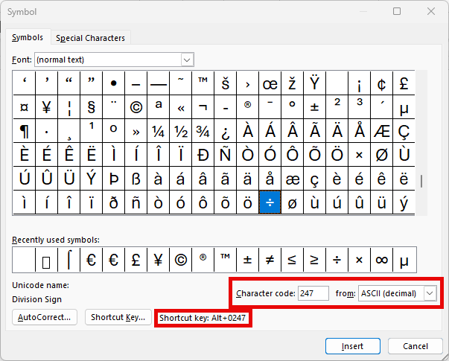Select the three-quarters fraction symbol
The width and height of the screenshot is (449, 361).
pyautogui.click(x=203, y=131)
